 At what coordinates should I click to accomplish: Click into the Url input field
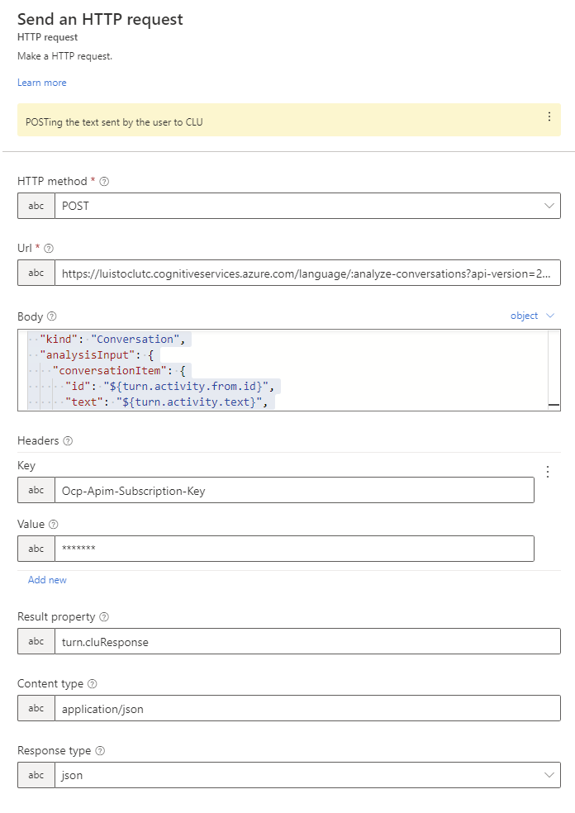click(307, 273)
